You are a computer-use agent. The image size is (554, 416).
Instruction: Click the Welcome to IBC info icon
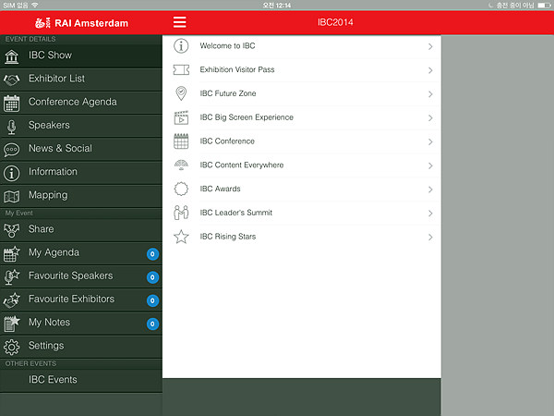coord(181,46)
